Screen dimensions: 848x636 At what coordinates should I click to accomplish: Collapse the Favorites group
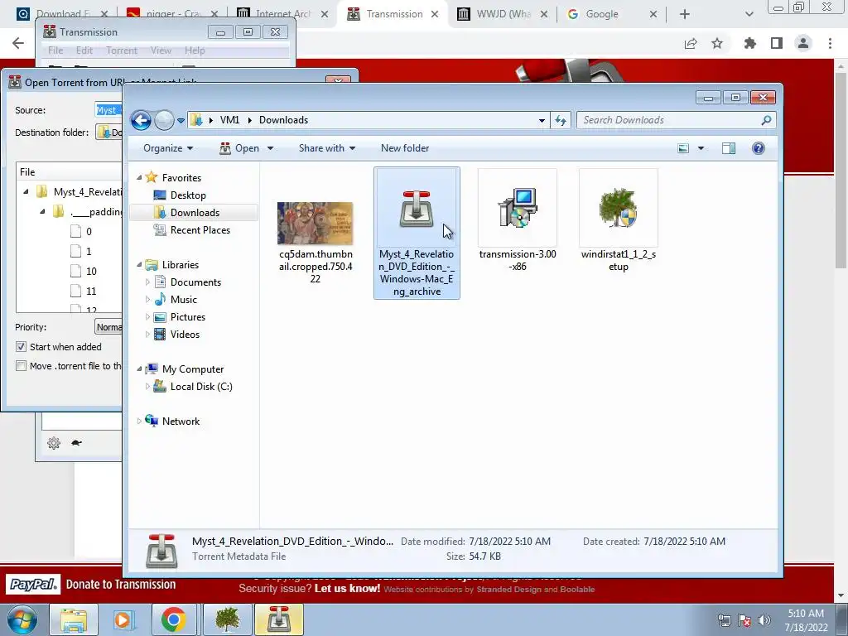[x=139, y=178]
